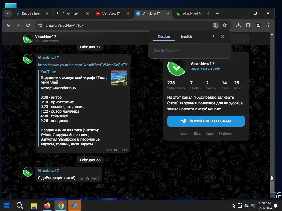This screenshot has height=211, width=282.
Task: Open the YouTube watch link in the post
Action: tap(83, 65)
